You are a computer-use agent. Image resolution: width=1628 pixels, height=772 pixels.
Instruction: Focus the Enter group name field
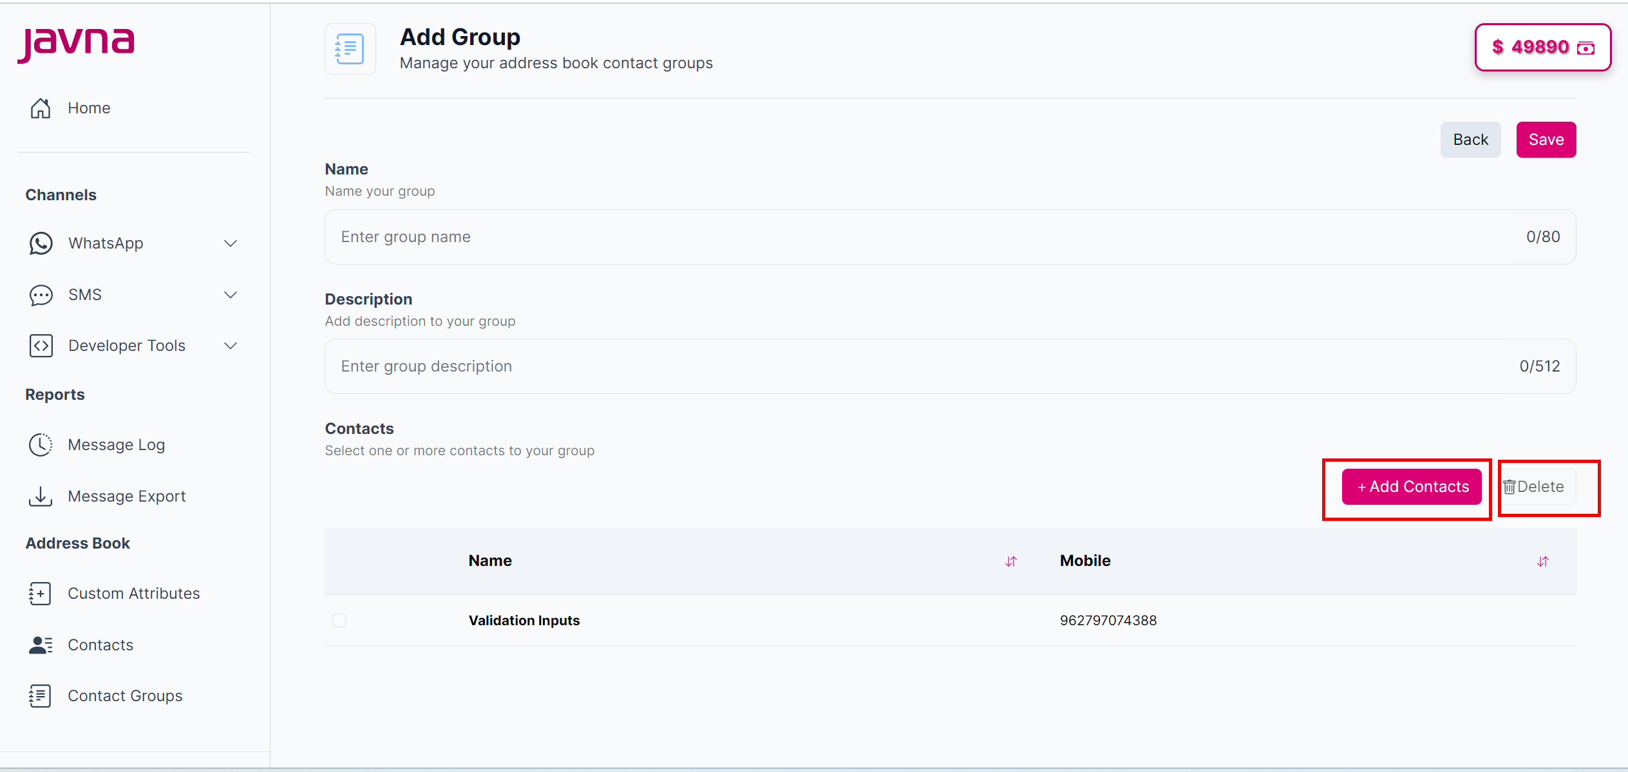902,237
